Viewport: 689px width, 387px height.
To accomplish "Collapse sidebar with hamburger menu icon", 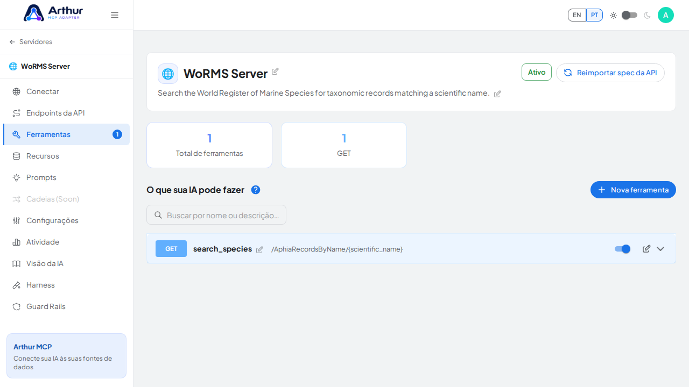I will point(115,15).
